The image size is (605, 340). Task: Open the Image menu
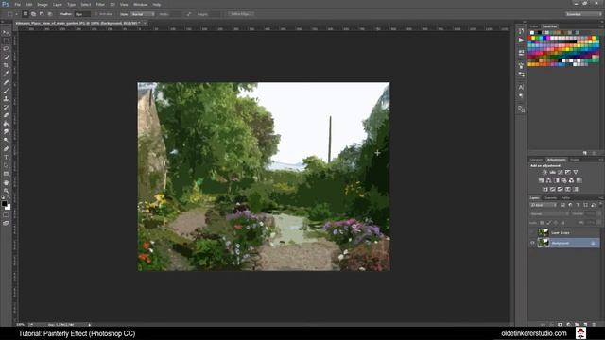point(43,4)
